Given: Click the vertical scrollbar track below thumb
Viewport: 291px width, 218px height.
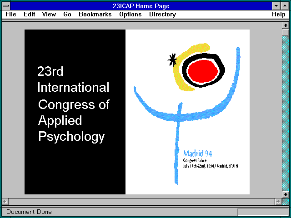Looking at the screenshot, I should pyautogui.click(x=286, y=114).
